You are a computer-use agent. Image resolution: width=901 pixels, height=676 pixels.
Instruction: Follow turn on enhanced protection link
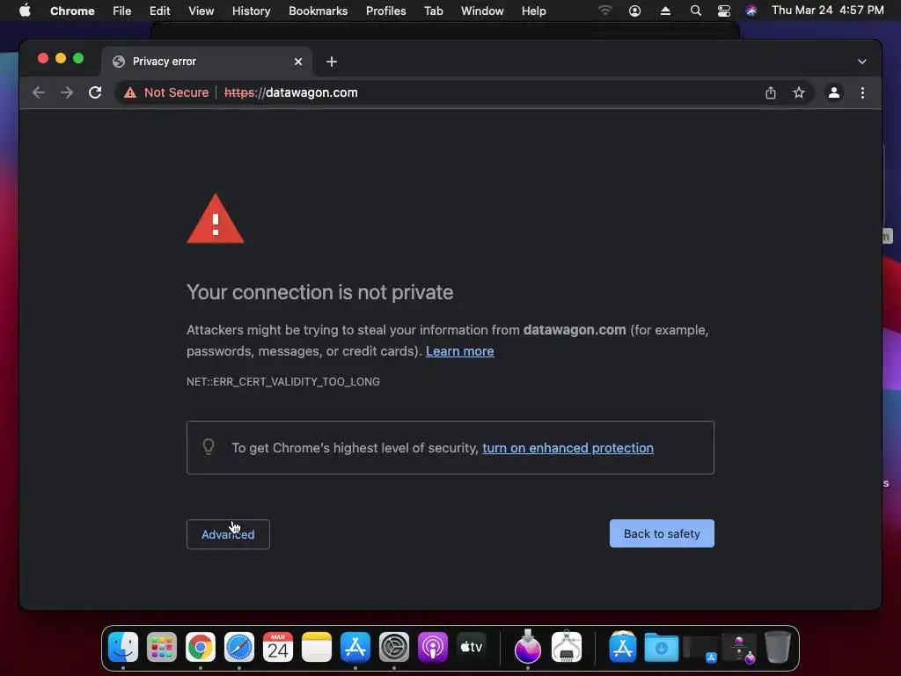point(568,448)
